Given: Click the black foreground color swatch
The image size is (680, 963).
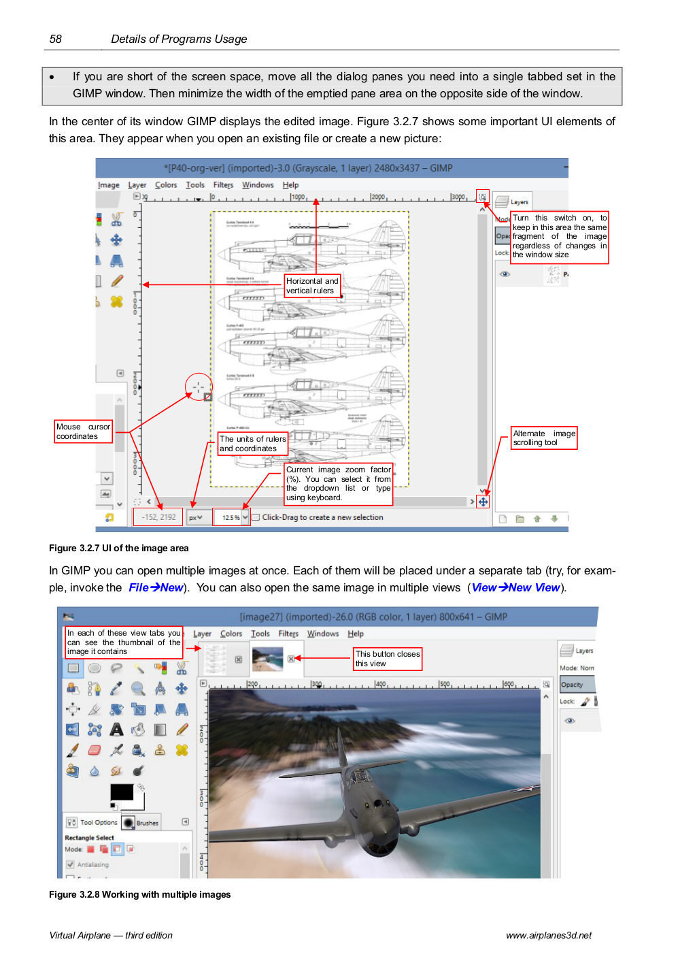Looking at the screenshot, I should tap(122, 791).
